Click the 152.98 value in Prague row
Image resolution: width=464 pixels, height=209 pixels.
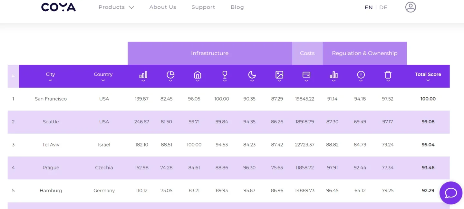(x=142, y=167)
